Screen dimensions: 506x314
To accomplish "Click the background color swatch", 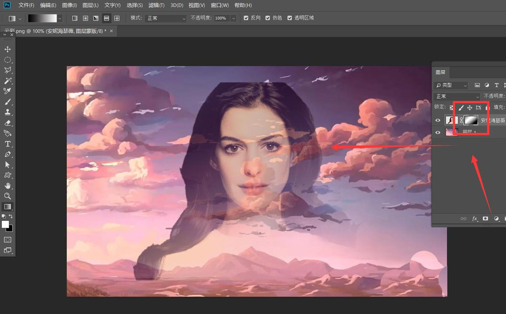I will 10,229.
